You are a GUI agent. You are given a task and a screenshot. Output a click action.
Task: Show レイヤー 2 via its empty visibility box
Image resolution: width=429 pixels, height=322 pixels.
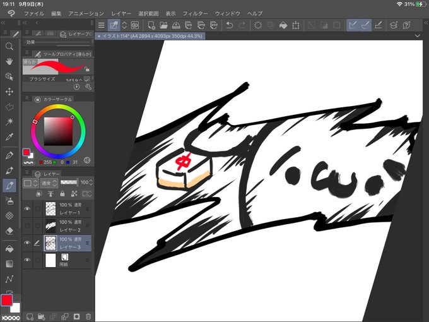27,226
